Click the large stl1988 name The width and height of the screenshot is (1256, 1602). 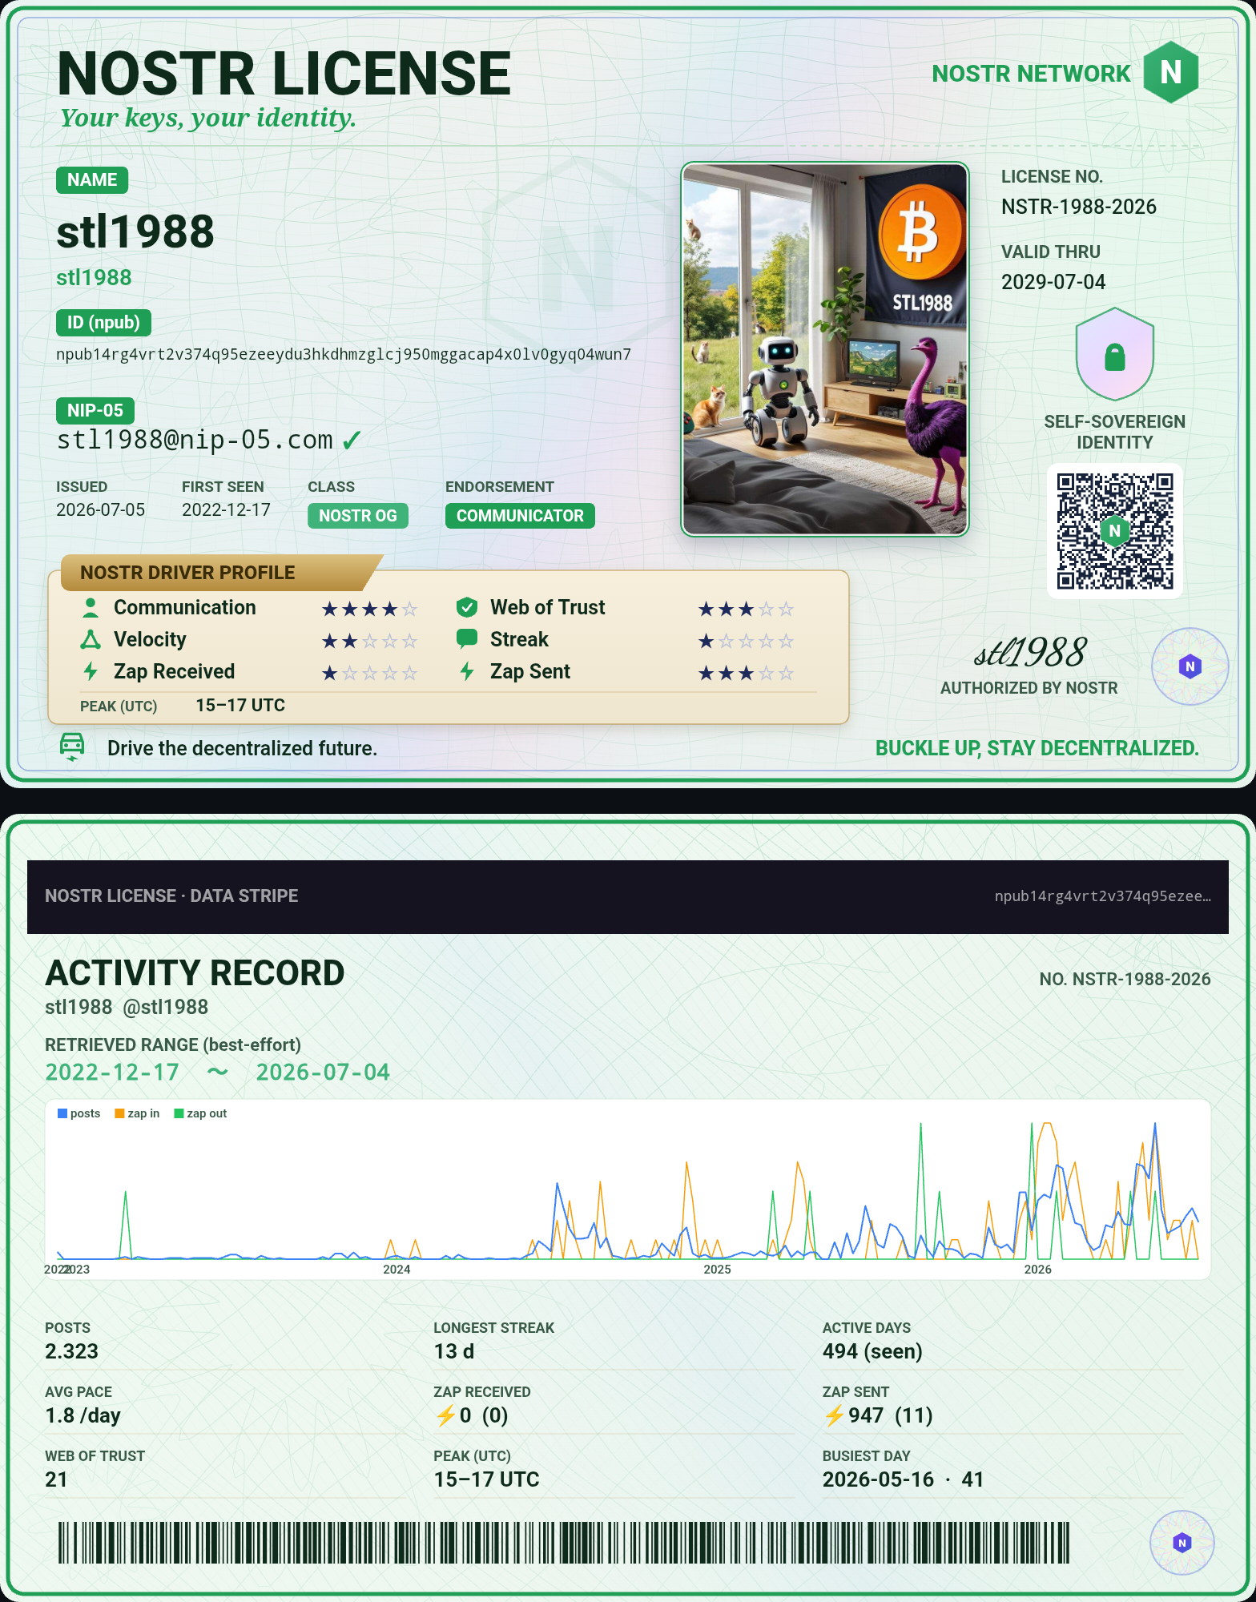(x=135, y=232)
